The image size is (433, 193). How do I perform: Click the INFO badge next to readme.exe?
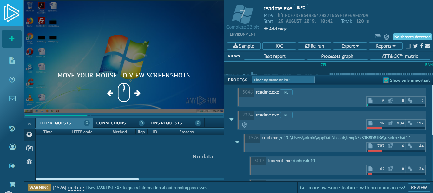tap(301, 7)
